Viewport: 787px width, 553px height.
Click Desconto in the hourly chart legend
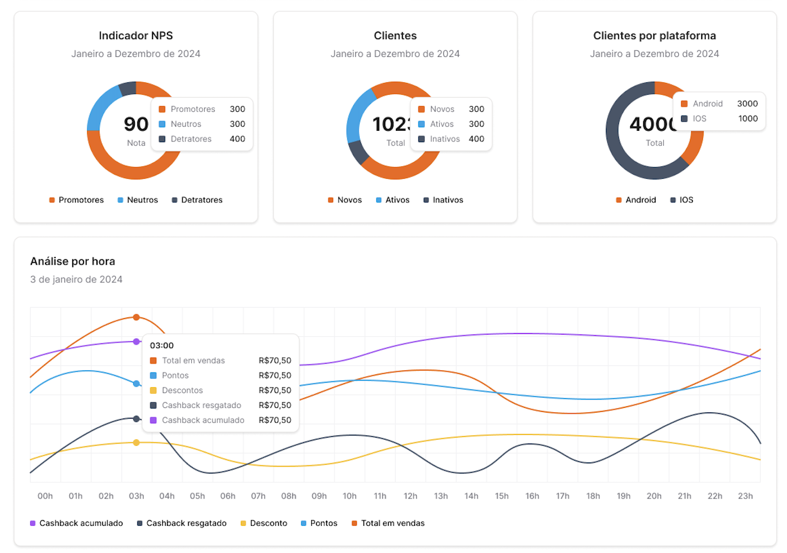[264, 523]
